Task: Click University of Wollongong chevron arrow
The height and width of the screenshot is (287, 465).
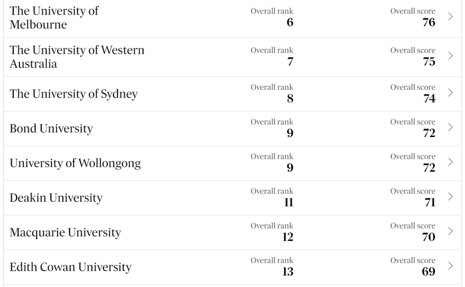Action: coord(450,162)
